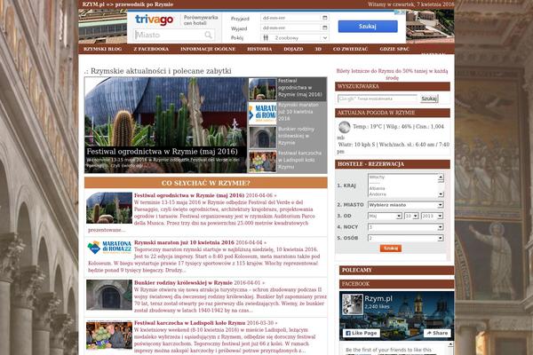
Task: Open the 3D menu item
Action: [x=318, y=49]
